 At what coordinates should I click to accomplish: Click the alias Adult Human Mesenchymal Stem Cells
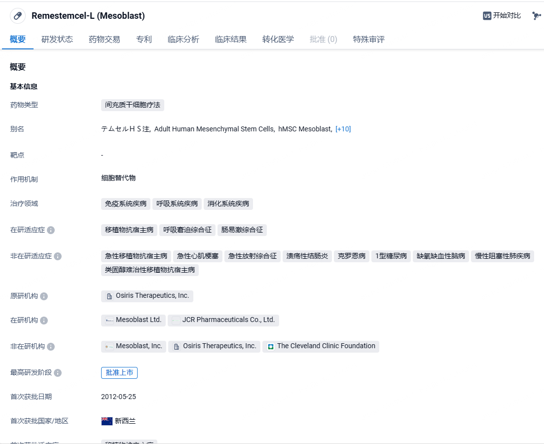click(215, 129)
